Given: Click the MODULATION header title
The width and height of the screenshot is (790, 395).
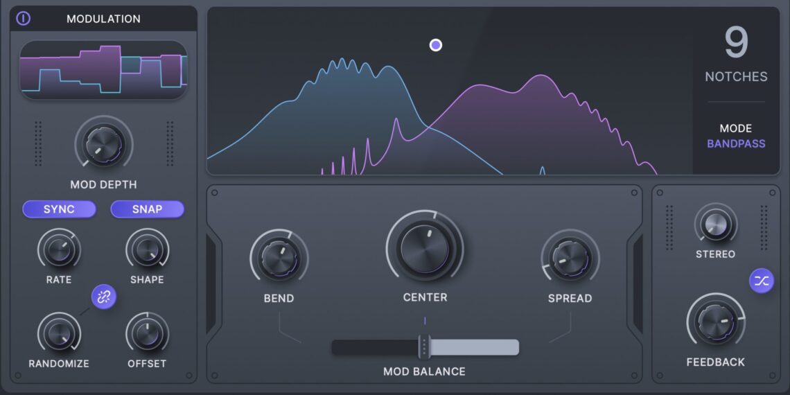Looking at the screenshot, I should click(x=104, y=19).
